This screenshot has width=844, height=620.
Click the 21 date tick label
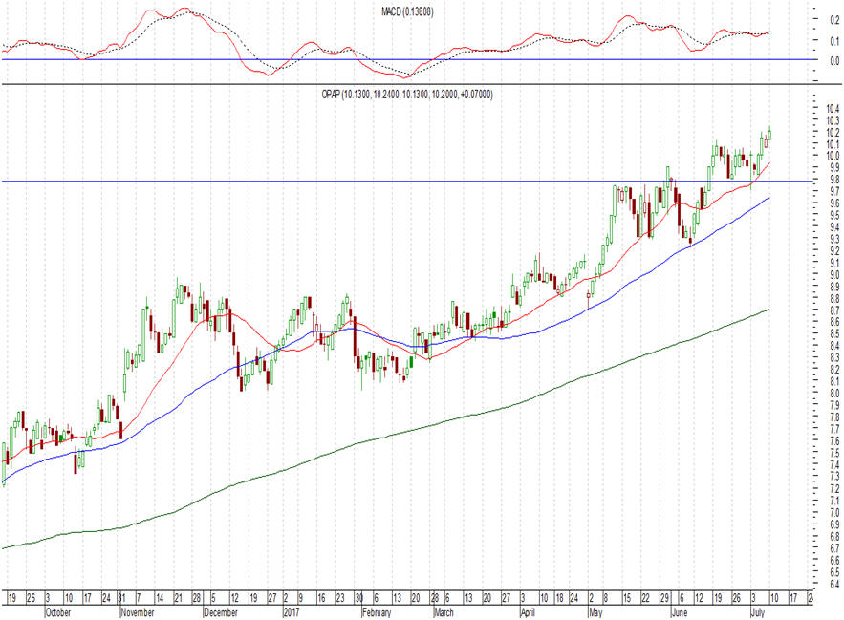(178, 598)
